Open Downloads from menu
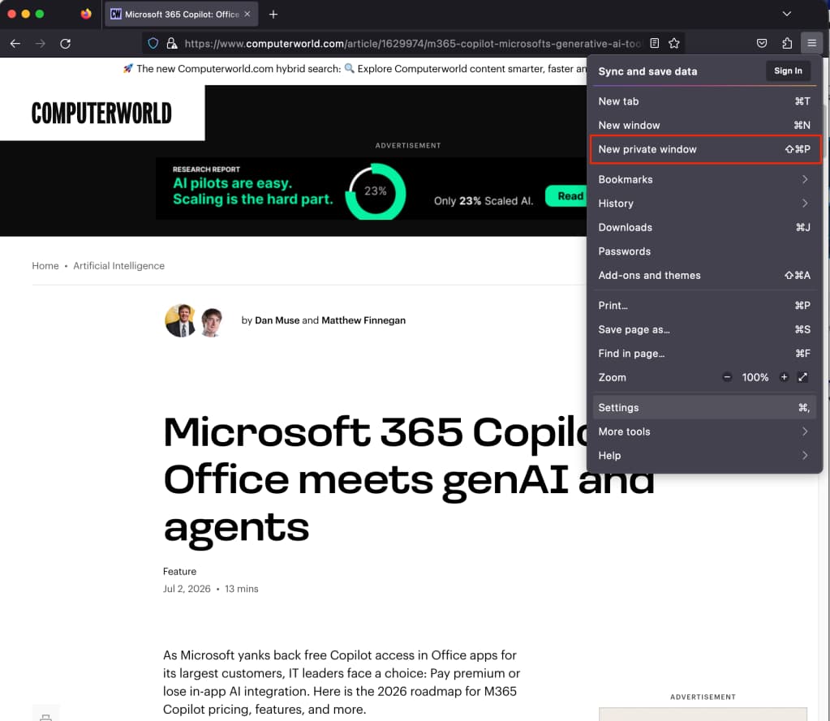 pyautogui.click(x=704, y=227)
